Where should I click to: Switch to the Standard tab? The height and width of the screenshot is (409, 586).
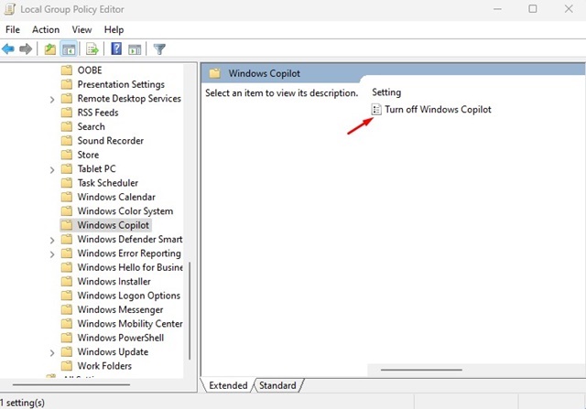(277, 385)
